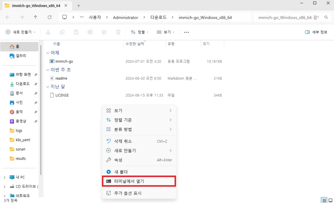The height and width of the screenshot is (203, 334).
Task: Click the Copy icon in toolbar
Action: [62, 32]
